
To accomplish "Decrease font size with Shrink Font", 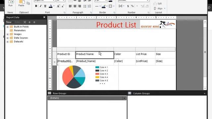I will (x=63, y=6).
